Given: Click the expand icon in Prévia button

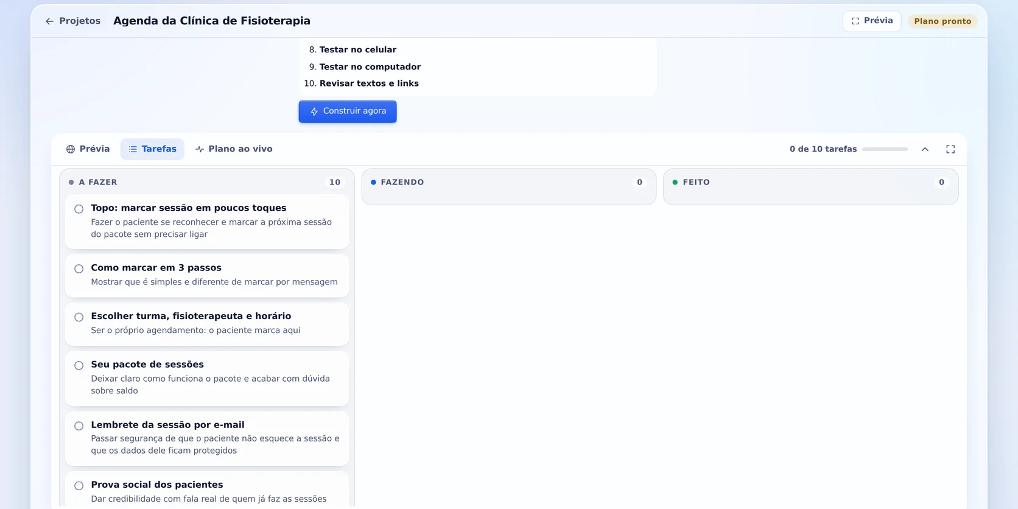Looking at the screenshot, I should click(x=855, y=21).
